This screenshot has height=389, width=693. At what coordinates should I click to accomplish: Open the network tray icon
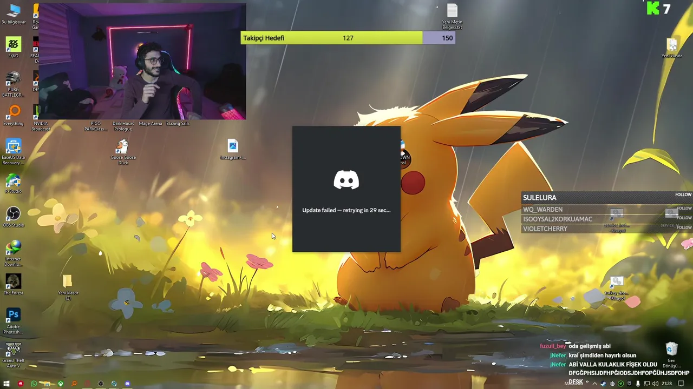tap(647, 384)
